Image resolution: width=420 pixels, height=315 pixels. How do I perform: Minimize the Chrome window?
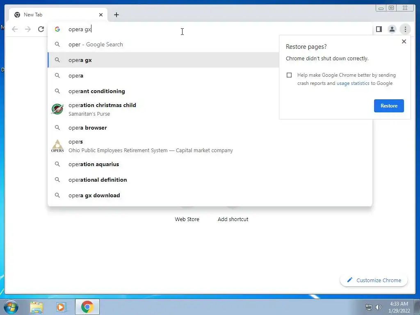381,8
